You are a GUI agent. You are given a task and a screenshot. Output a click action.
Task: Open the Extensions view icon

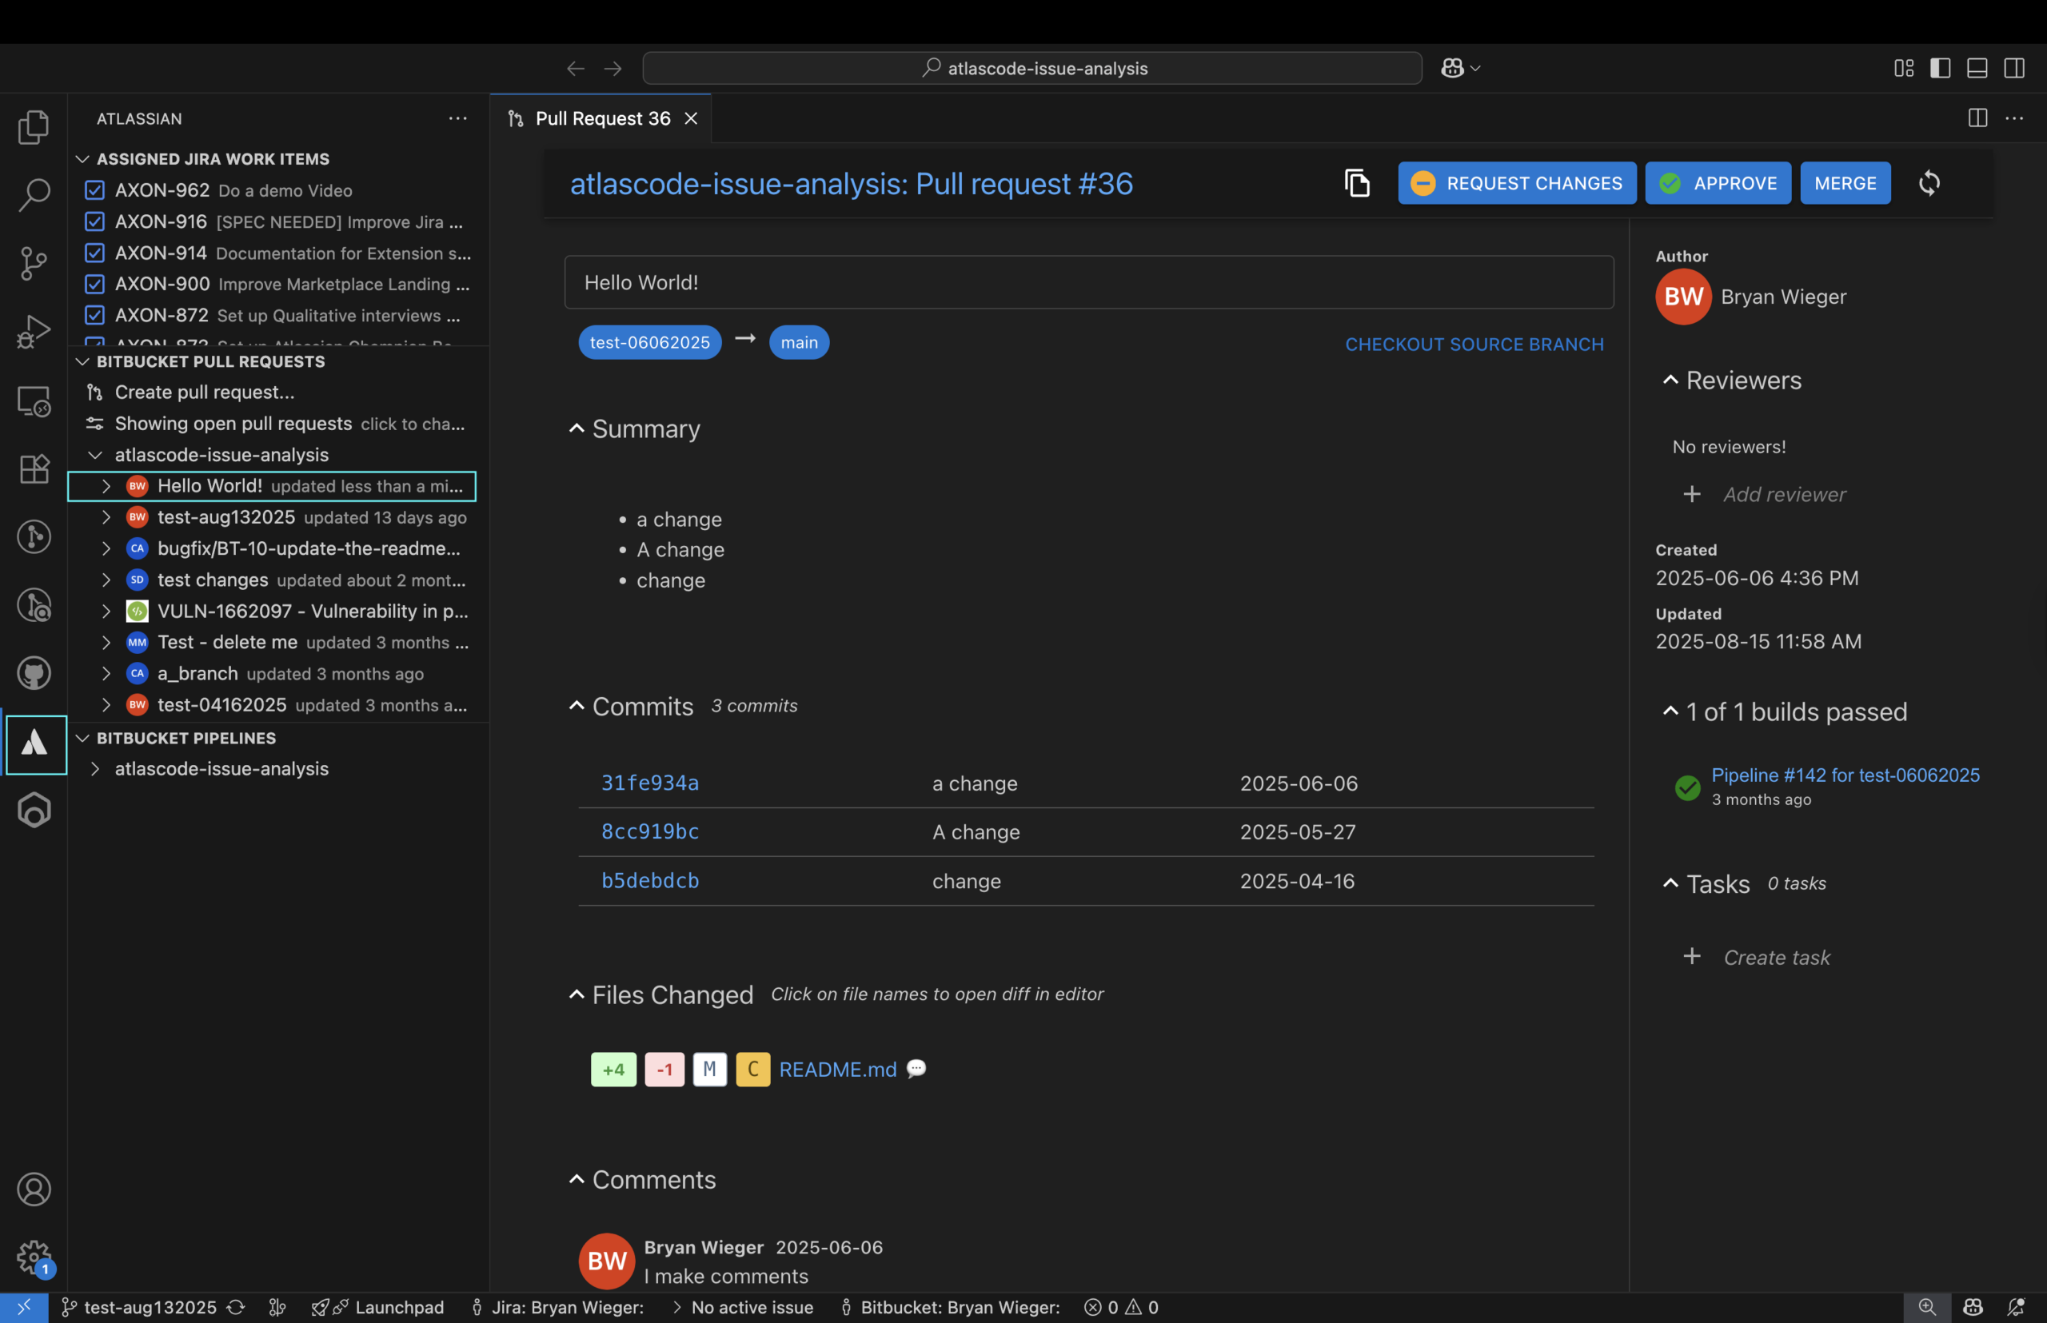click(34, 469)
